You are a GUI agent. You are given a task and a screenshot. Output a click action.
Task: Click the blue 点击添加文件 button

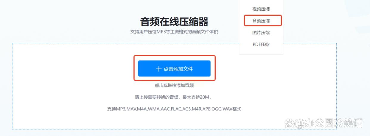[174, 69]
